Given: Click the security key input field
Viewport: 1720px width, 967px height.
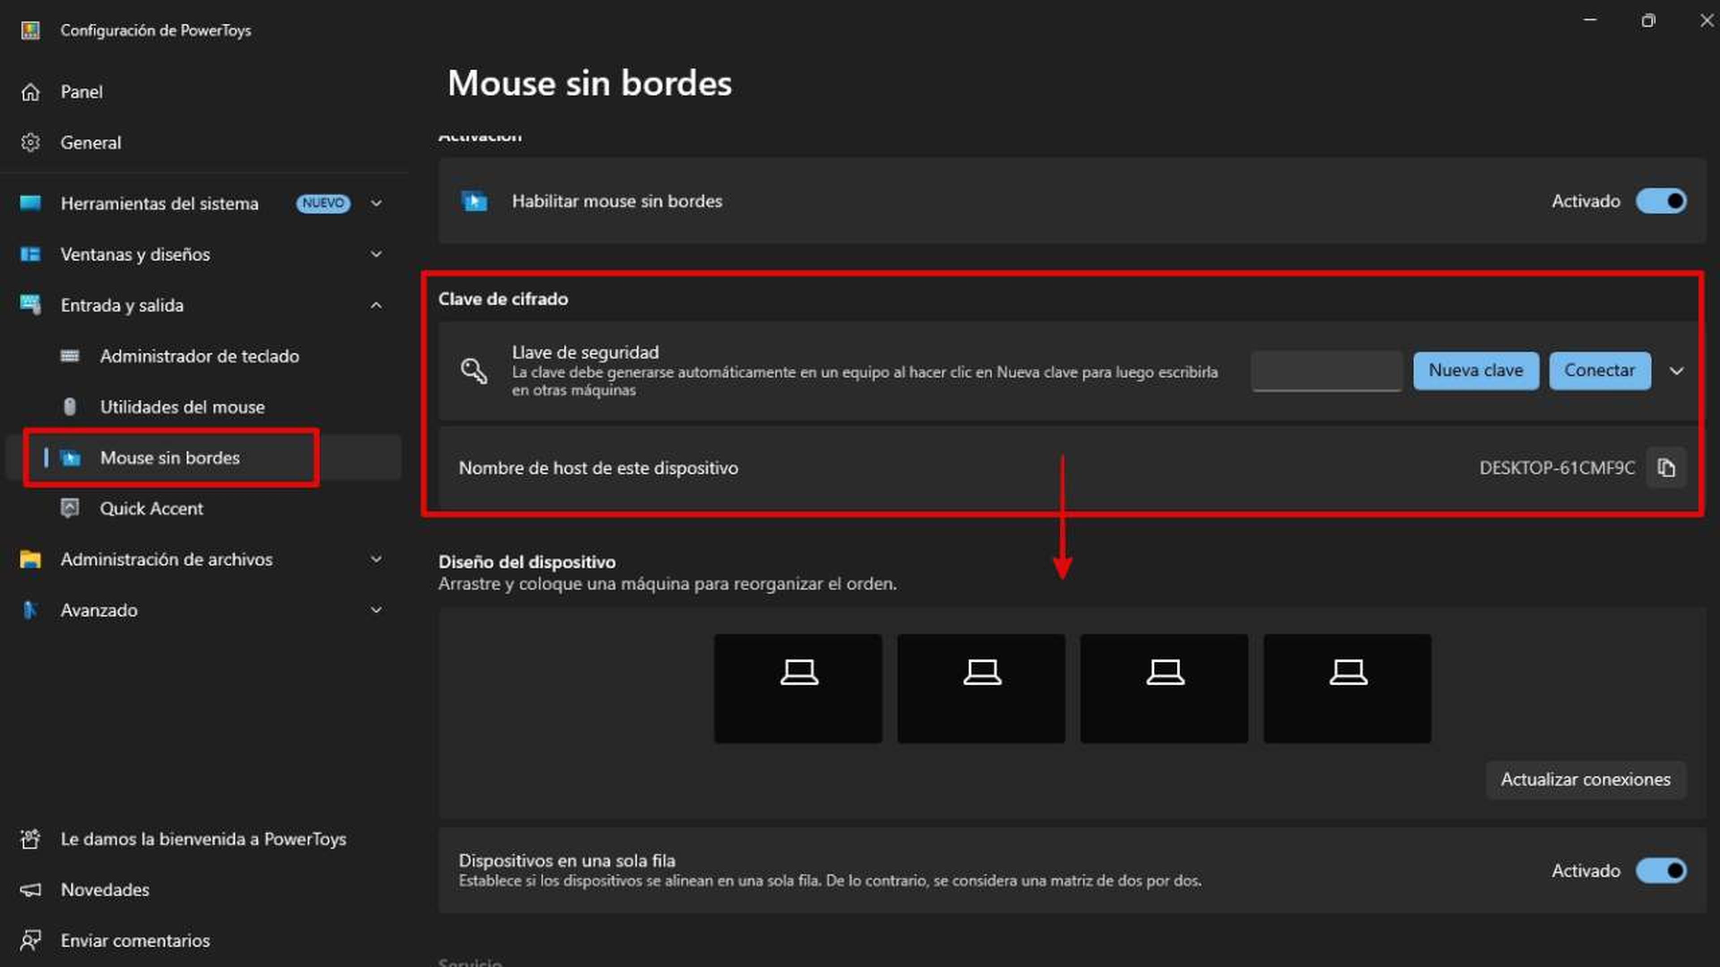Looking at the screenshot, I should [1327, 370].
